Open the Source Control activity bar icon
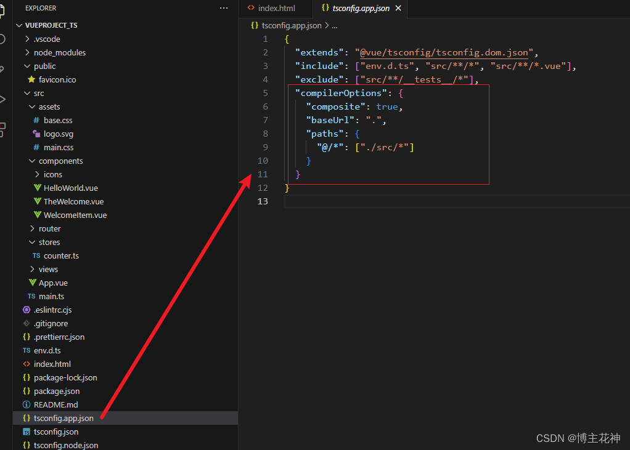This screenshot has width=630, height=450. point(2,69)
